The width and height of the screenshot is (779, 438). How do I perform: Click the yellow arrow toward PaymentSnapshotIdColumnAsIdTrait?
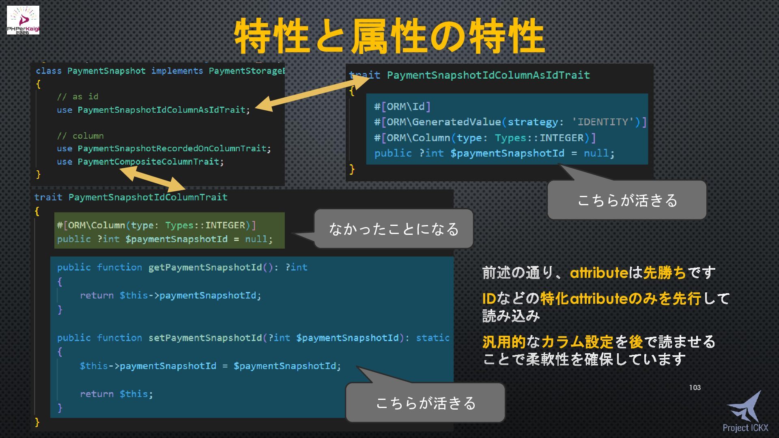tap(311, 94)
